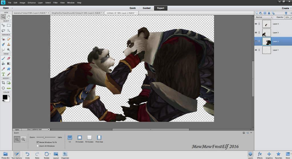Open the document status info arrow
Viewport: 292px width, 159px height.
pyautogui.click(x=48, y=129)
